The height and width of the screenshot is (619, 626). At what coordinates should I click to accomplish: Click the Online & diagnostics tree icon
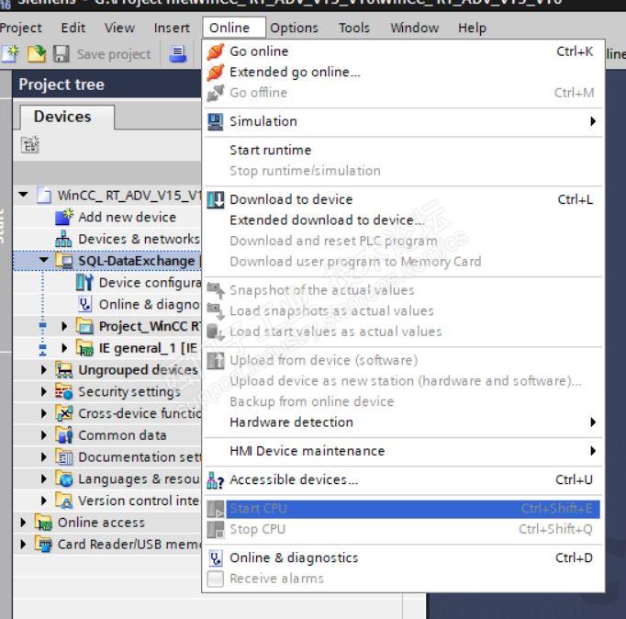pyautogui.click(x=84, y=304)
